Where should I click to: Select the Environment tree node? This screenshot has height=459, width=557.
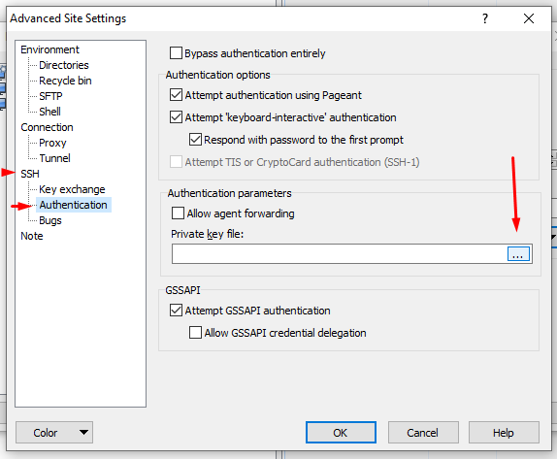pyautogui.click(x=49, y=49)
